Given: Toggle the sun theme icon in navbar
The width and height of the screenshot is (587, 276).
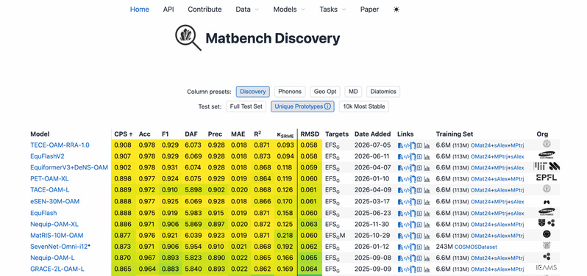Looking at the screenshot, I should (x=396, y=10).
